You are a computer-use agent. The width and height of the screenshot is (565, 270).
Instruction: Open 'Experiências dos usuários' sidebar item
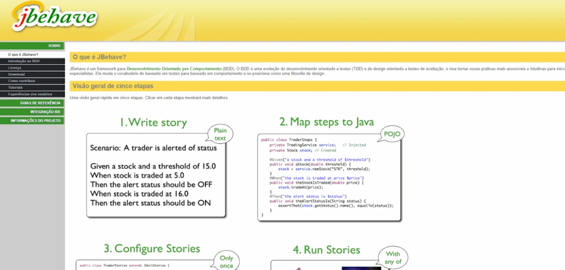30,94
